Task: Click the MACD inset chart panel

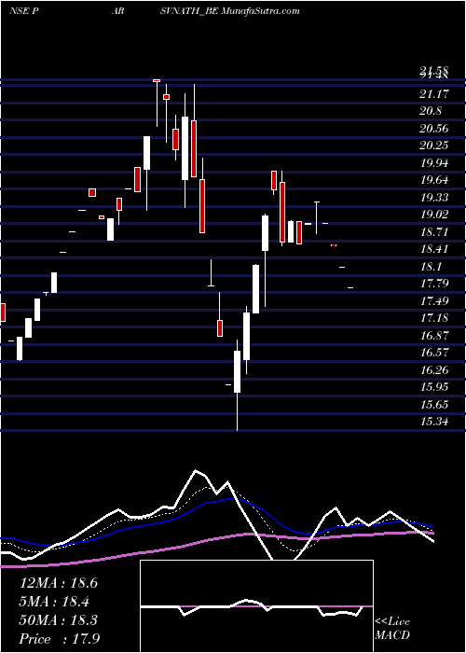Action: pos(256,606)
